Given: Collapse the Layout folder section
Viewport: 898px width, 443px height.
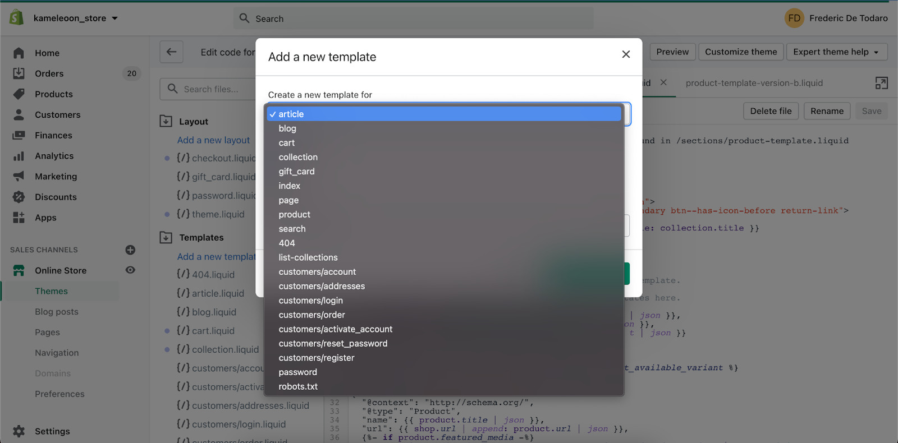Looking at the screenshot, I should pyautogui.click(x=166, y=122).
